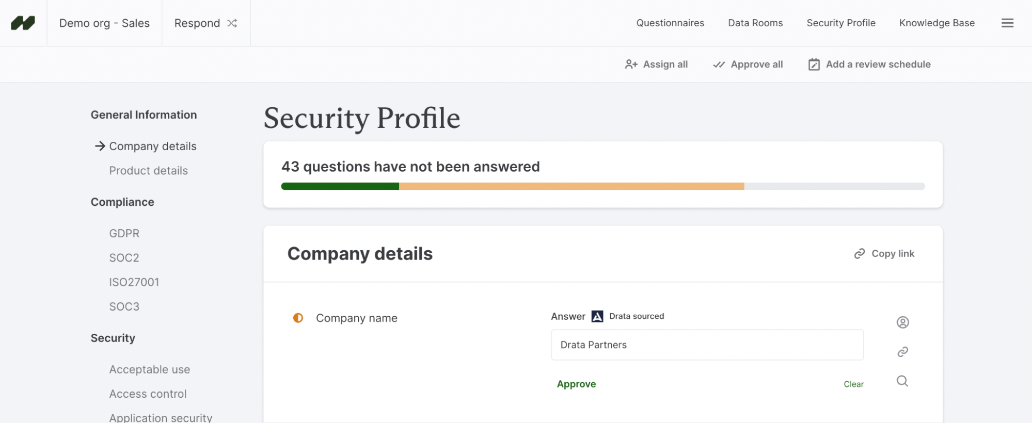The width and height of the screenshot is (1032, 423).
Task: Click the Approve all double-check icon
Action: [719, 64]
